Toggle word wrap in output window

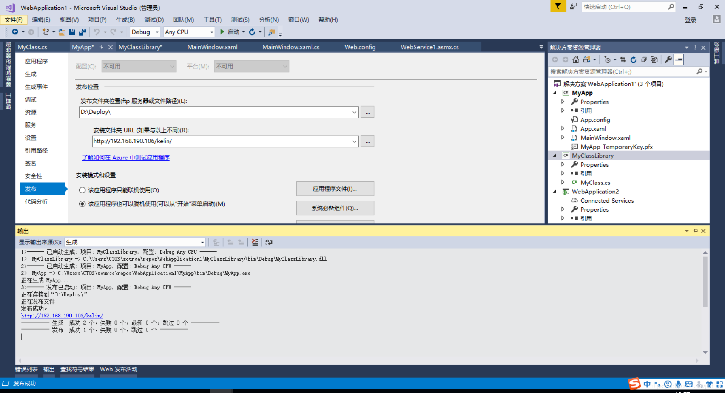(x=269, y=242)
